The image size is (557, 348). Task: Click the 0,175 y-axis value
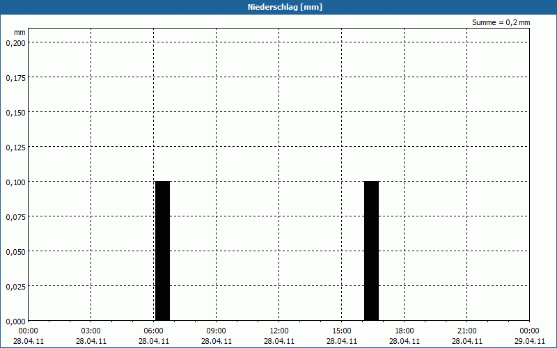[x=15, y=78]
